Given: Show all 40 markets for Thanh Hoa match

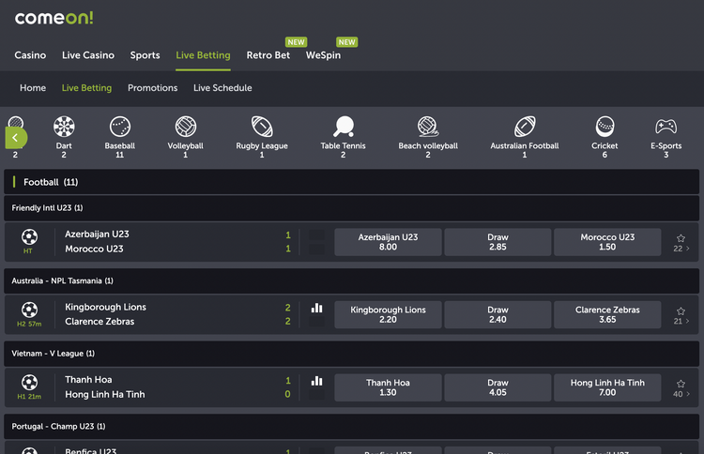Looking at the screenshot, I should (x=681, y=394).
